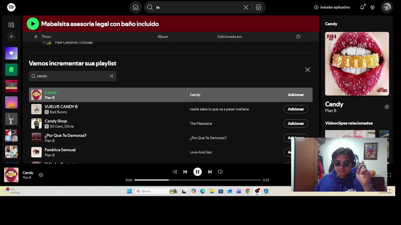Click the Windows taskbar Buscar box
The image size is (401, 225).
coord(157,191)
